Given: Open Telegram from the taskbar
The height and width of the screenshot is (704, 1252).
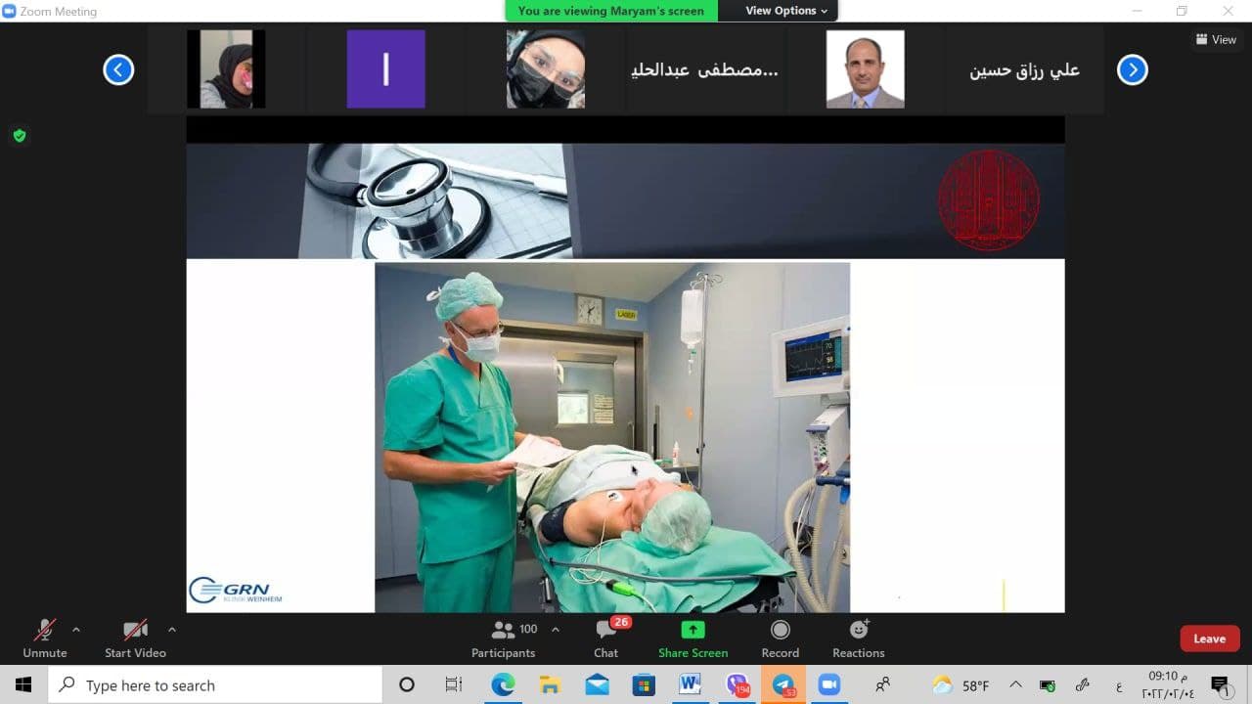Looking at the screenshot, I should 783,684.
